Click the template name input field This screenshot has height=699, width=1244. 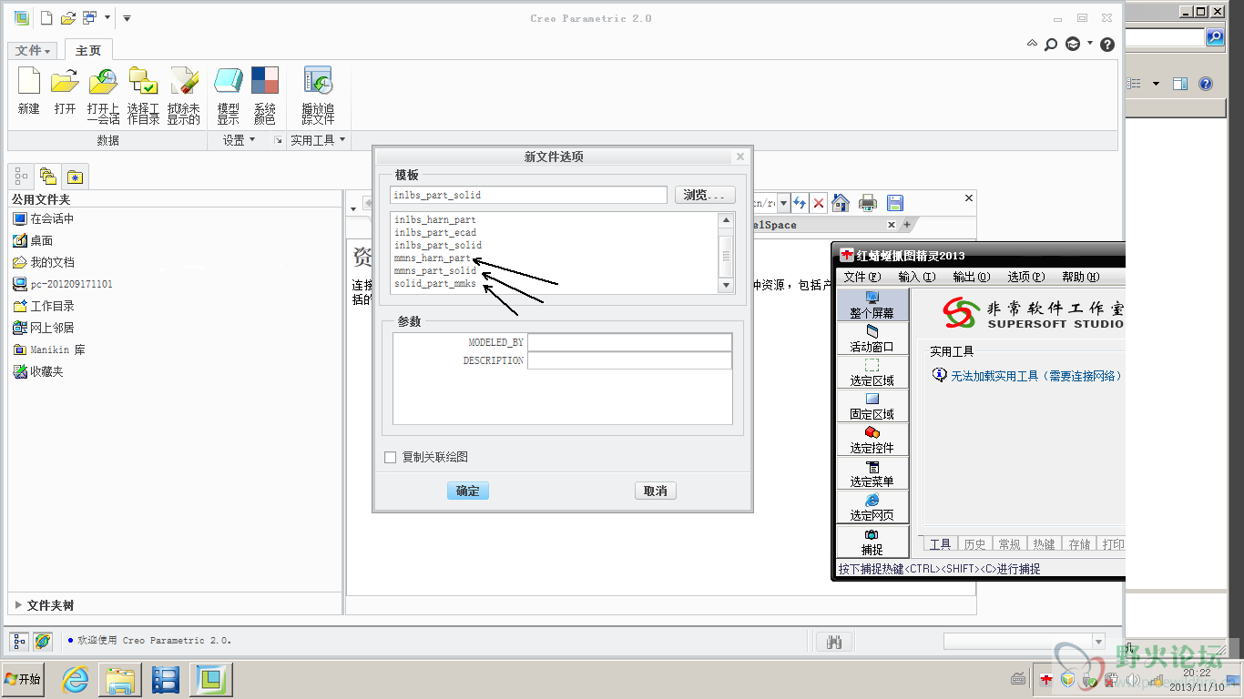pos(528,195)
